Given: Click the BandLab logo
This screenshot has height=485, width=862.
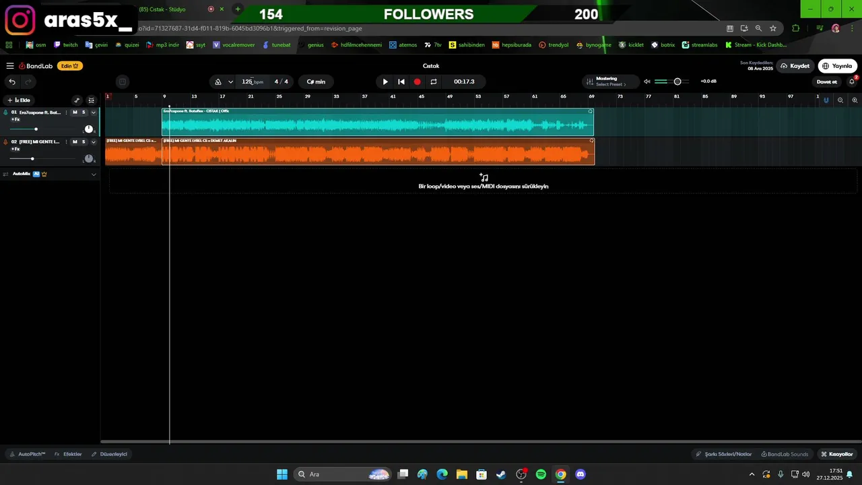Looking at the screenshot, I should 36,66.
